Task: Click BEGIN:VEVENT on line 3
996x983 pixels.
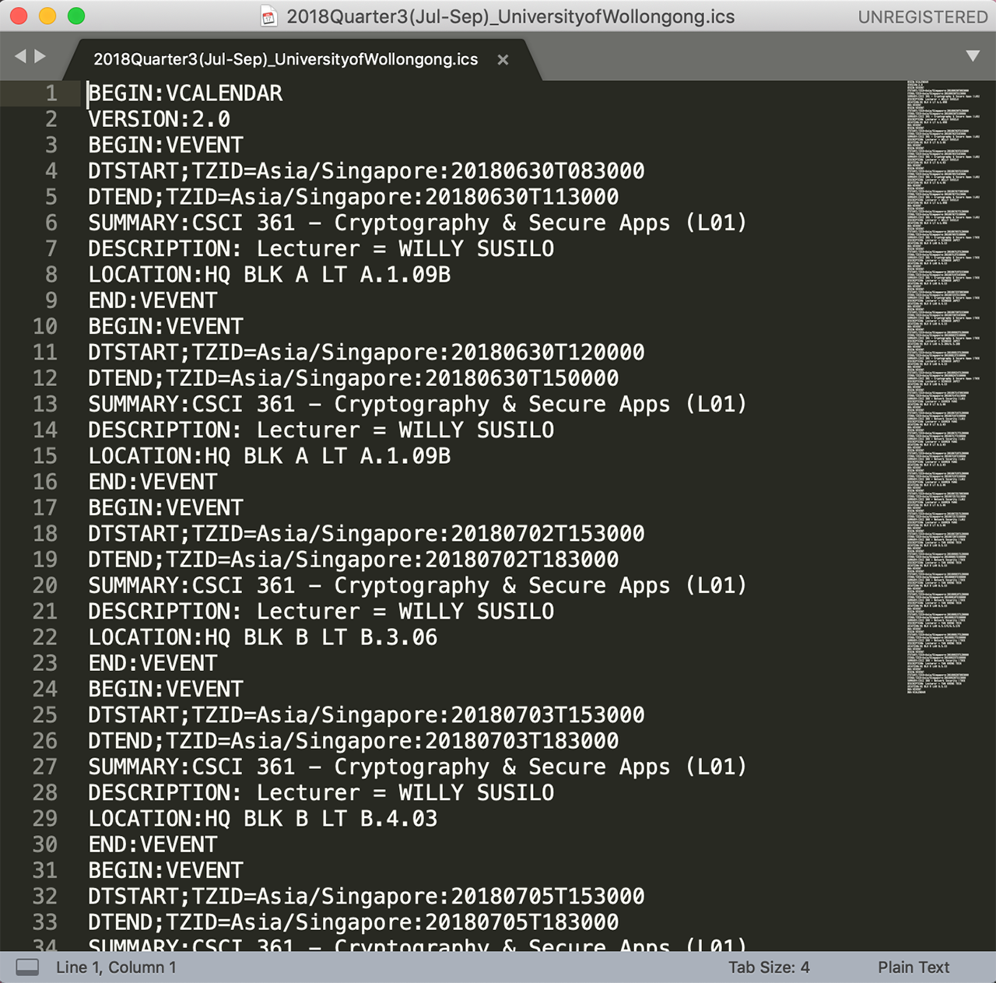Action: [x=166, y=146]
